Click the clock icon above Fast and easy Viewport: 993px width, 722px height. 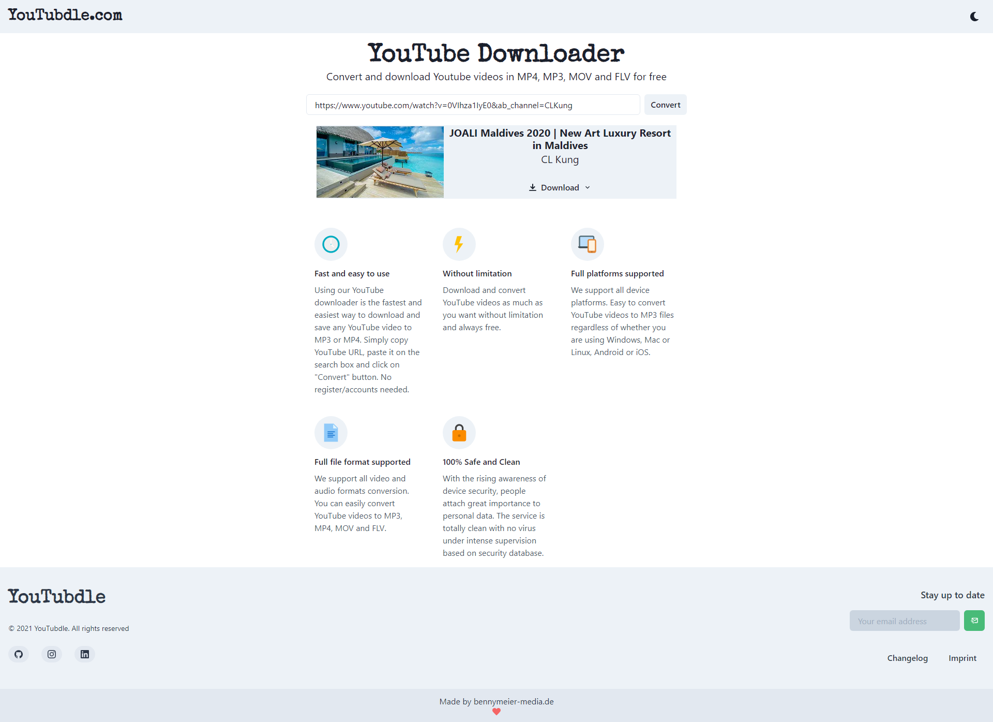point(331,244)
